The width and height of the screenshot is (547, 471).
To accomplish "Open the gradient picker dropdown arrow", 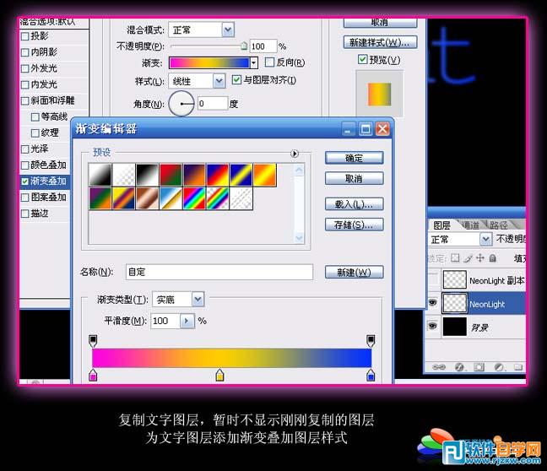I will [254, 63].
